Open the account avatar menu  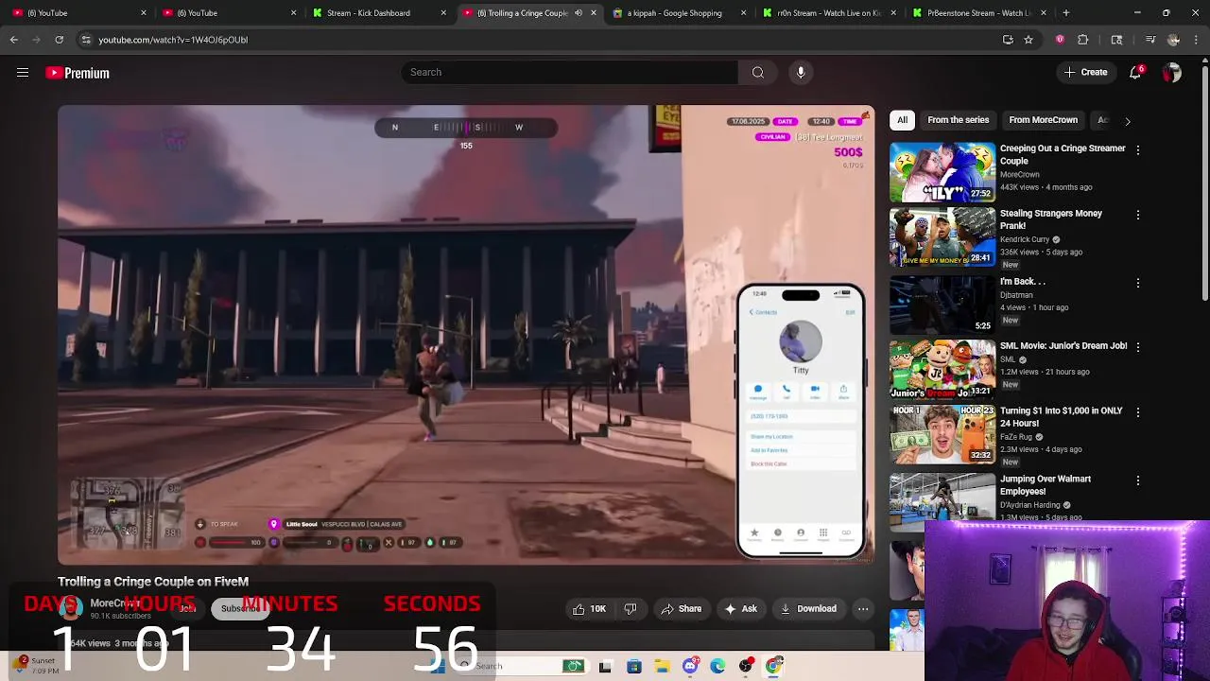pyautogui.click(x=1172, y=73)
